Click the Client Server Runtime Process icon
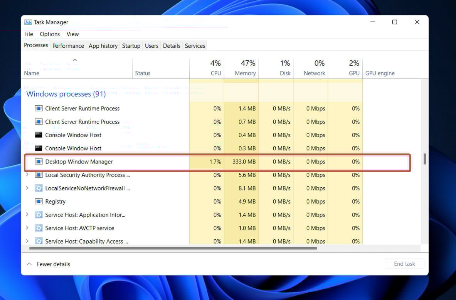Viewport: 456px width, 300px height. tap(39, 108)
